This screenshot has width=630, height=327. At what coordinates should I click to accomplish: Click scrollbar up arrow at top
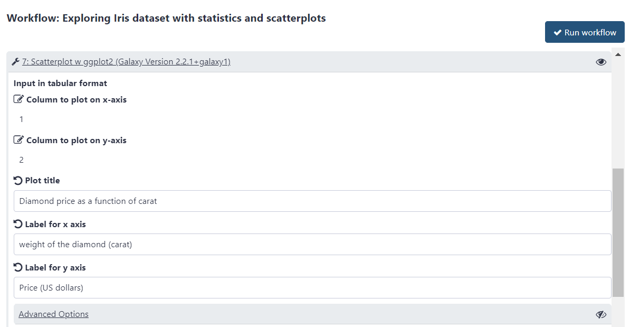click(618, 54)
